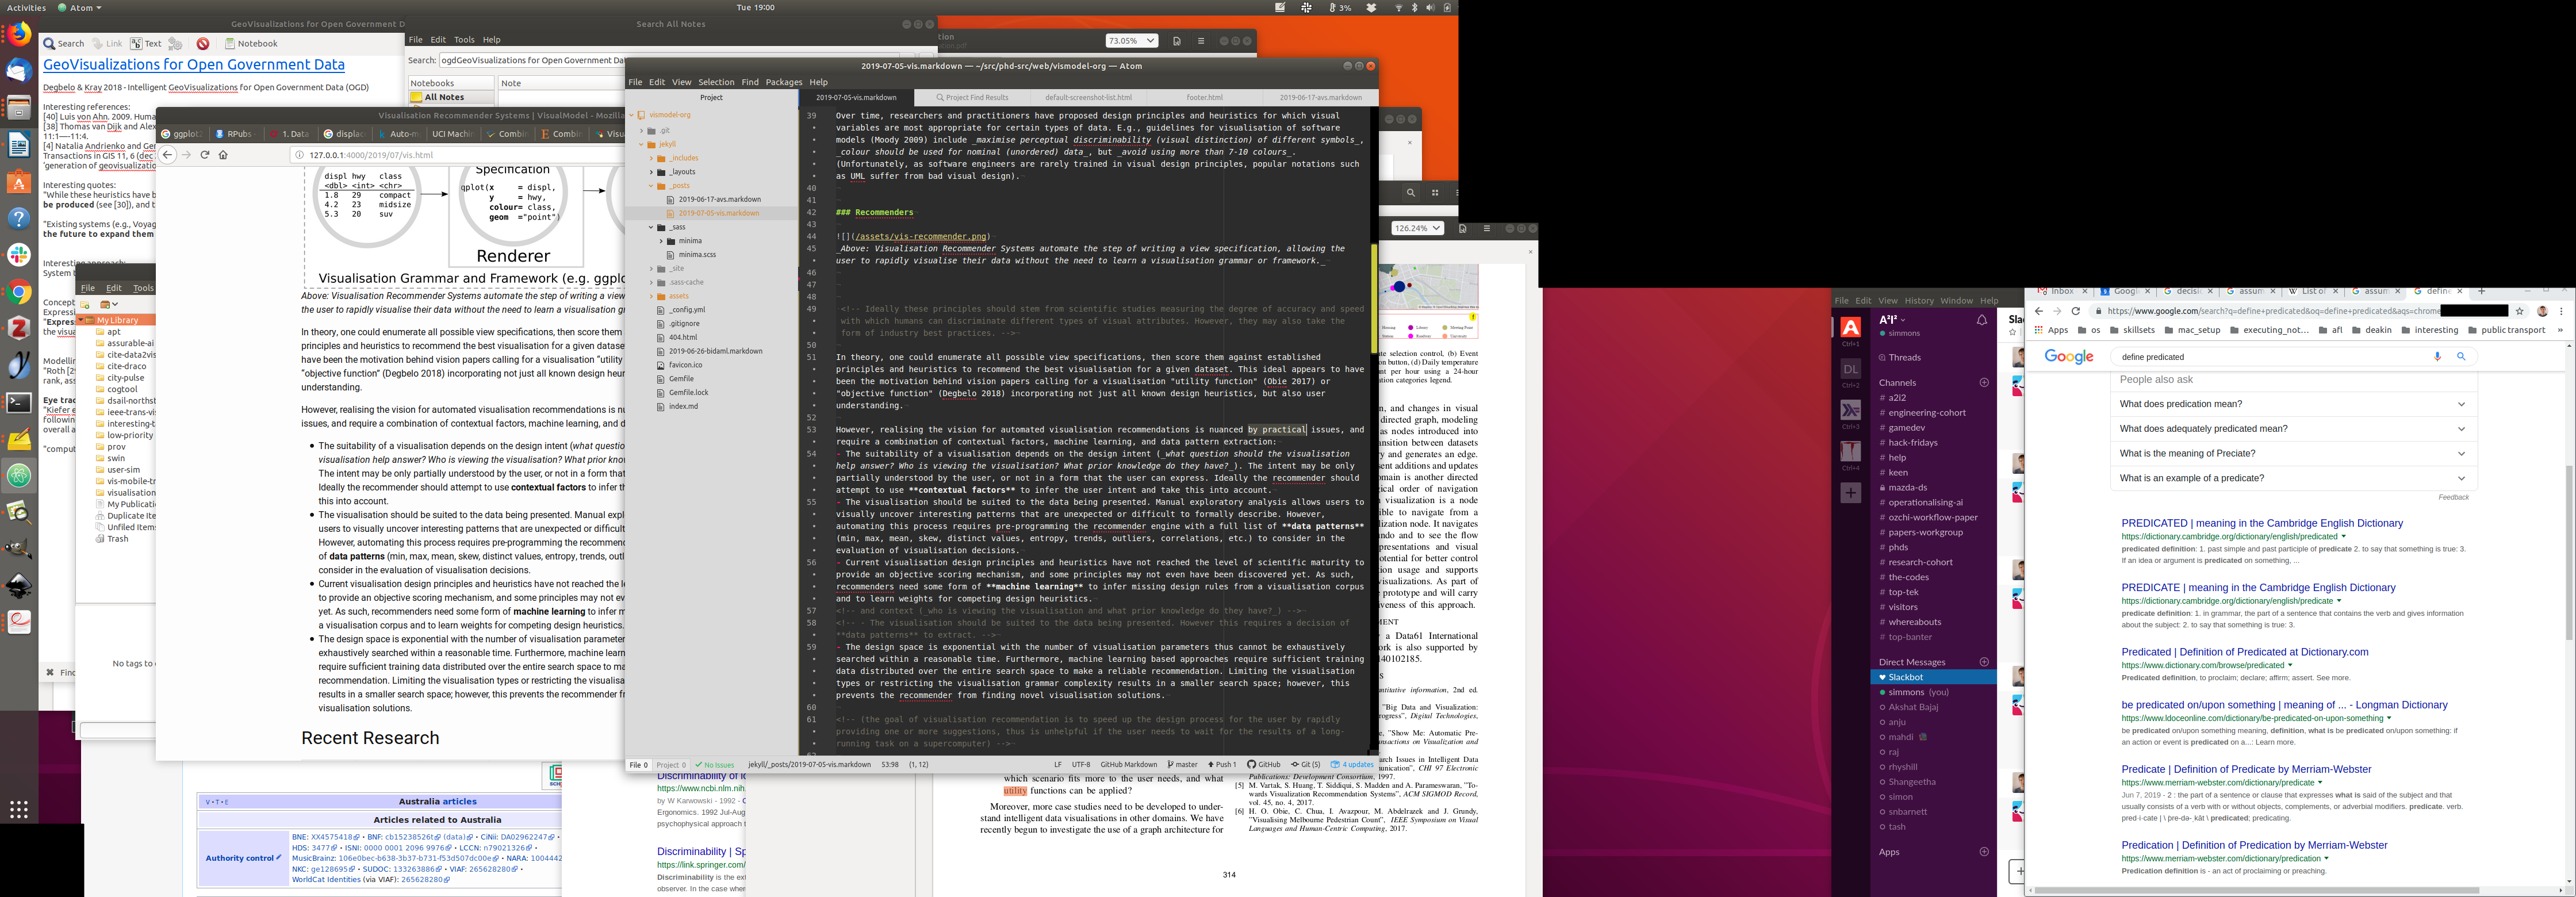Image resolution: width=2576 pixels, height=897 pixels.
Task: Click add channel plus icon in Slack
Action: pyautogui.click(x=1984, y=382)
